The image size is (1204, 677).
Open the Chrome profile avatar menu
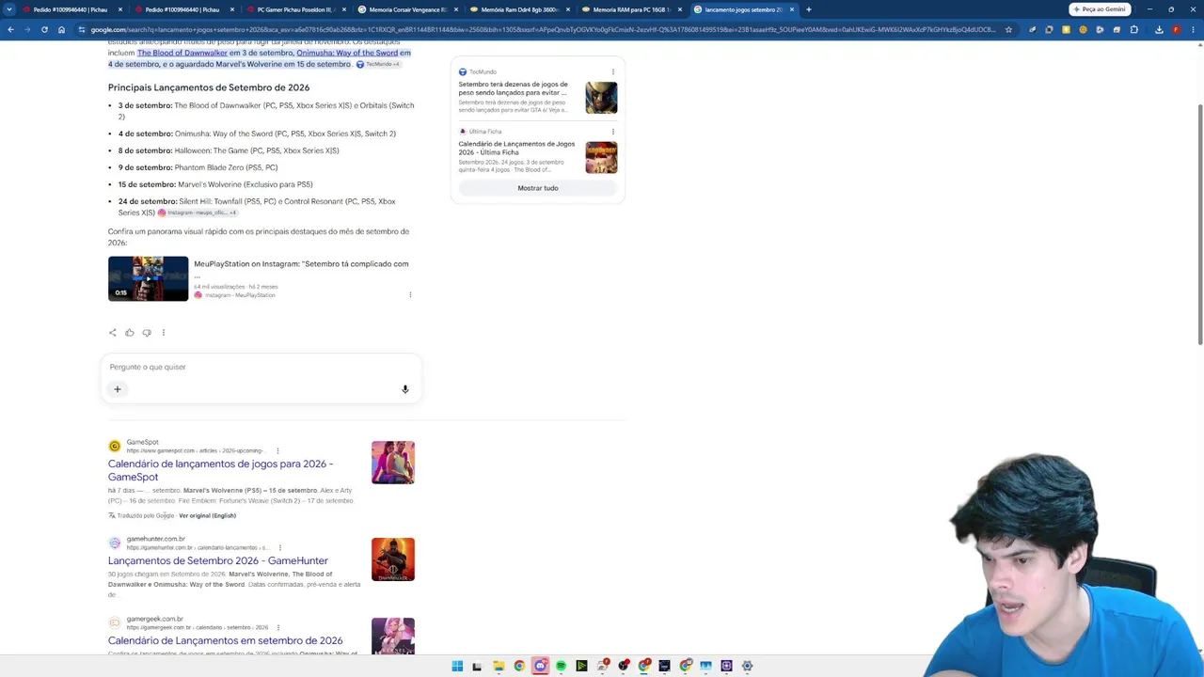pos(1176,29)
